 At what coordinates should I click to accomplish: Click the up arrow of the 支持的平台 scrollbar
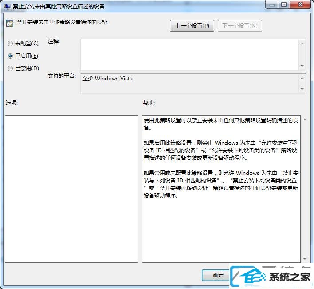[302, 78]
